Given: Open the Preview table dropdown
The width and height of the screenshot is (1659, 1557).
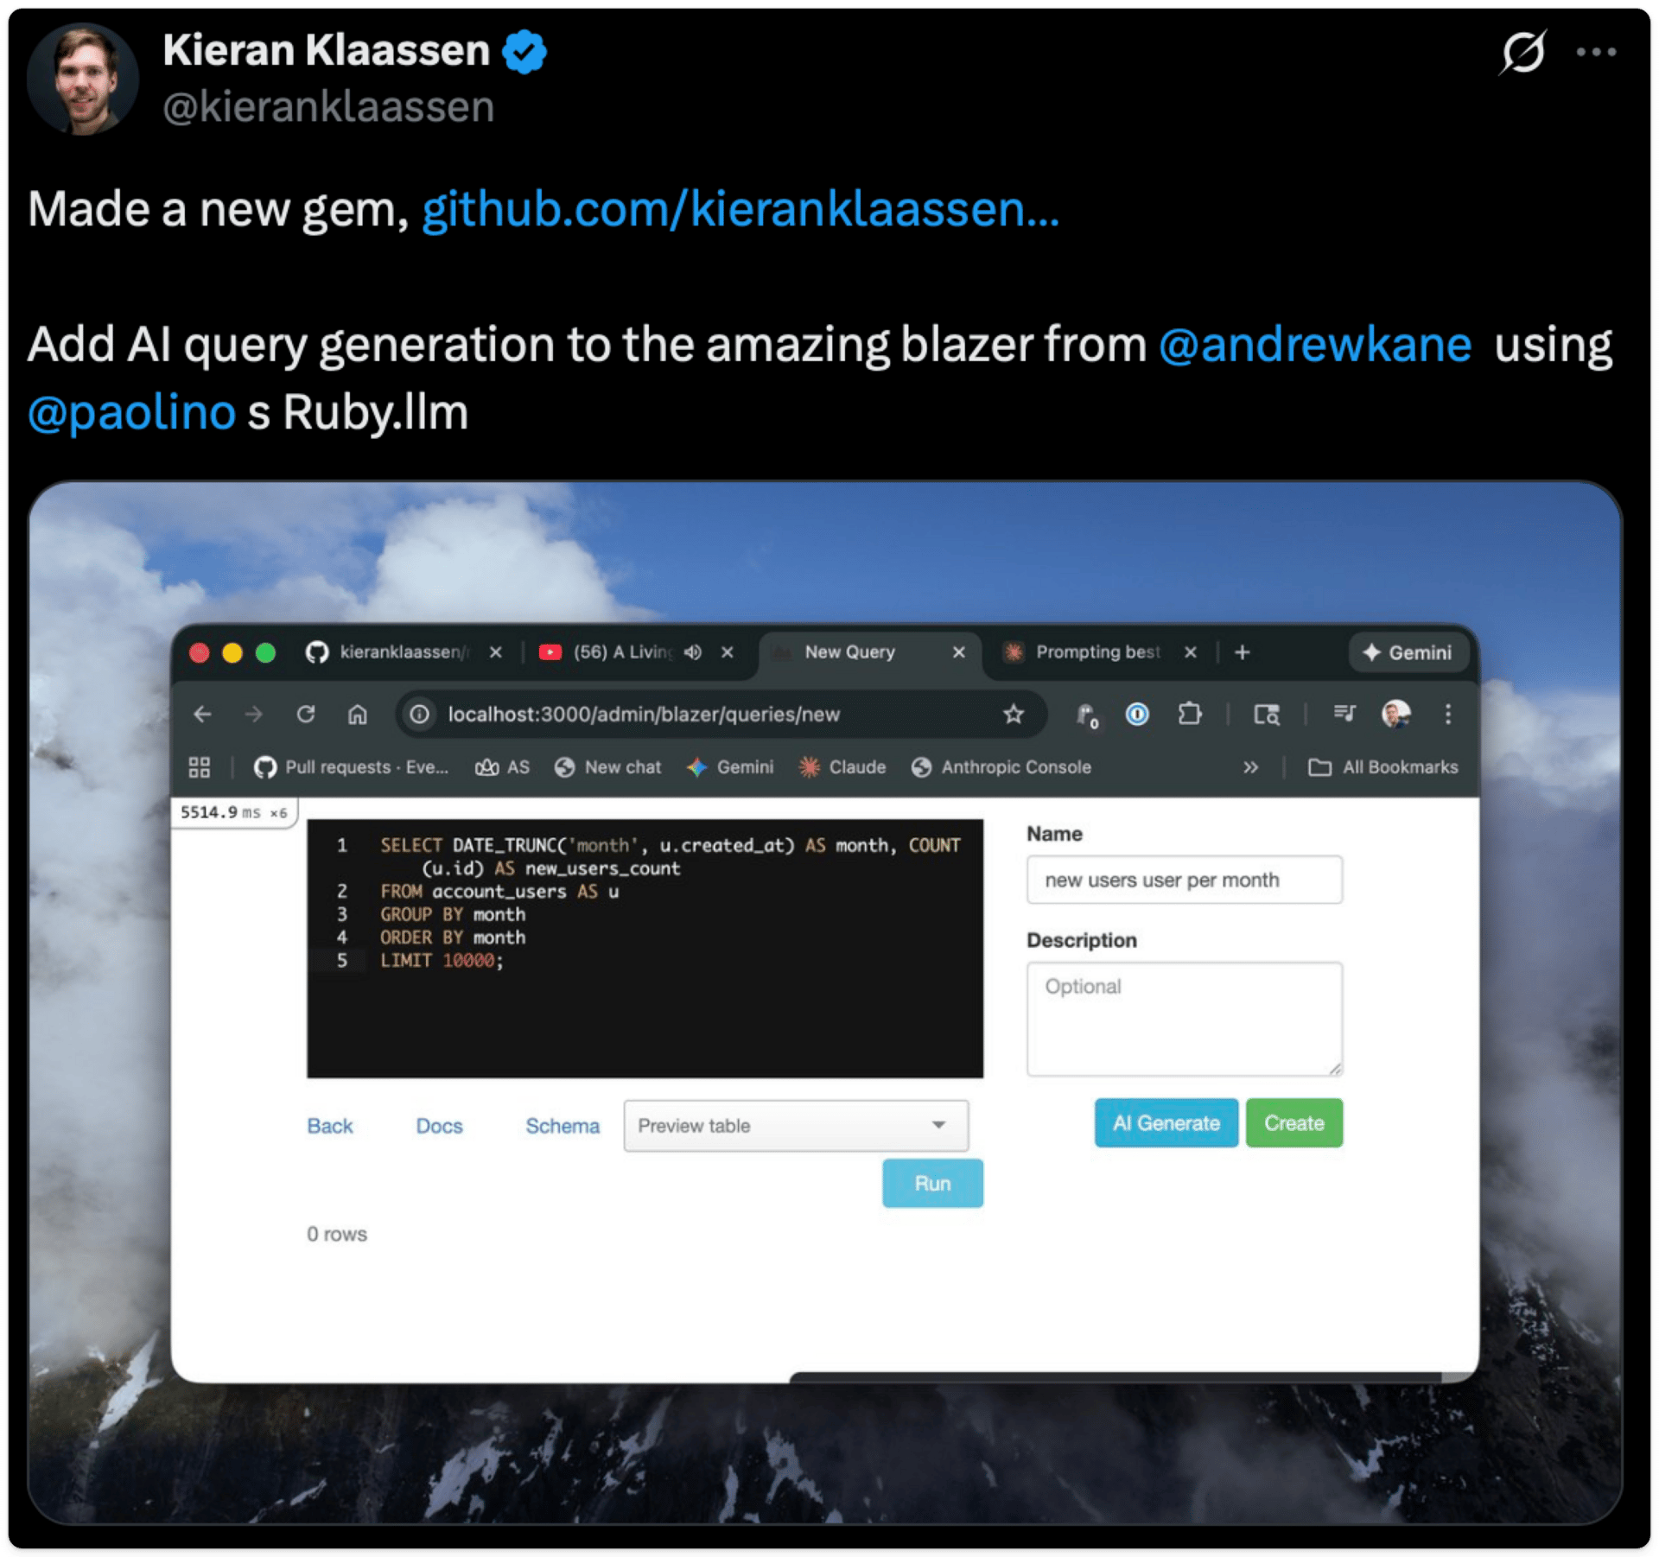Looking at the screenshot, I should [795, 1126].
